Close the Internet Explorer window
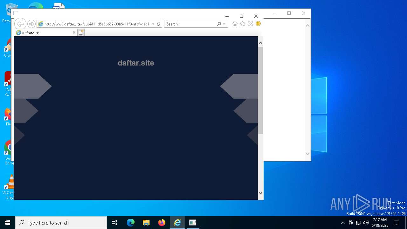The height and width of the screenshot is (229, 407). [x=256, y=16]
